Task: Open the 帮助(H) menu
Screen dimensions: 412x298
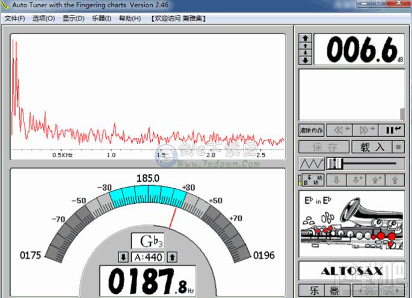Action: 130,19
